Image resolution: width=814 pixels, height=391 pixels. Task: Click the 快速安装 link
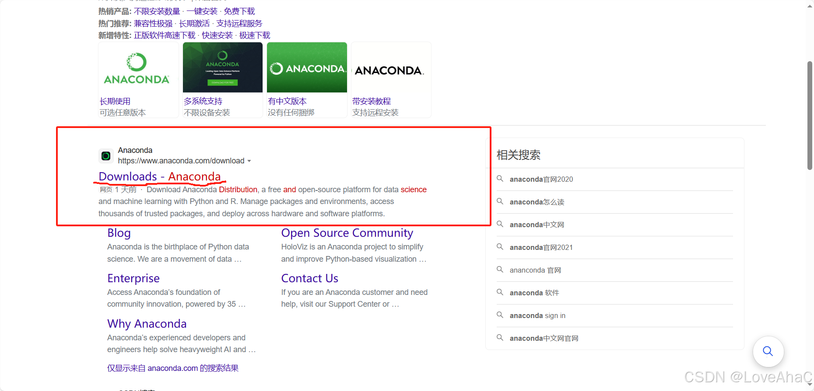tap(218, 35)
